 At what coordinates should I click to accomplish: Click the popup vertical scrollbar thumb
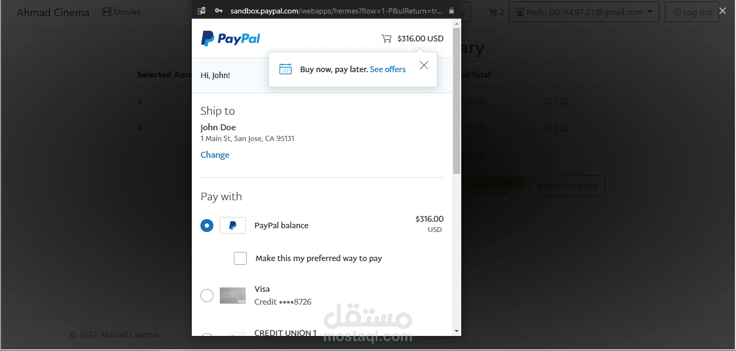pos(456,101)
